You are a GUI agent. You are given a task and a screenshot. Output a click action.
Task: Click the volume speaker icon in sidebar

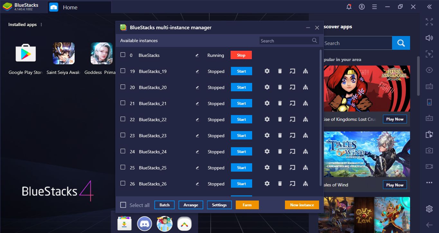coord(429,38)
